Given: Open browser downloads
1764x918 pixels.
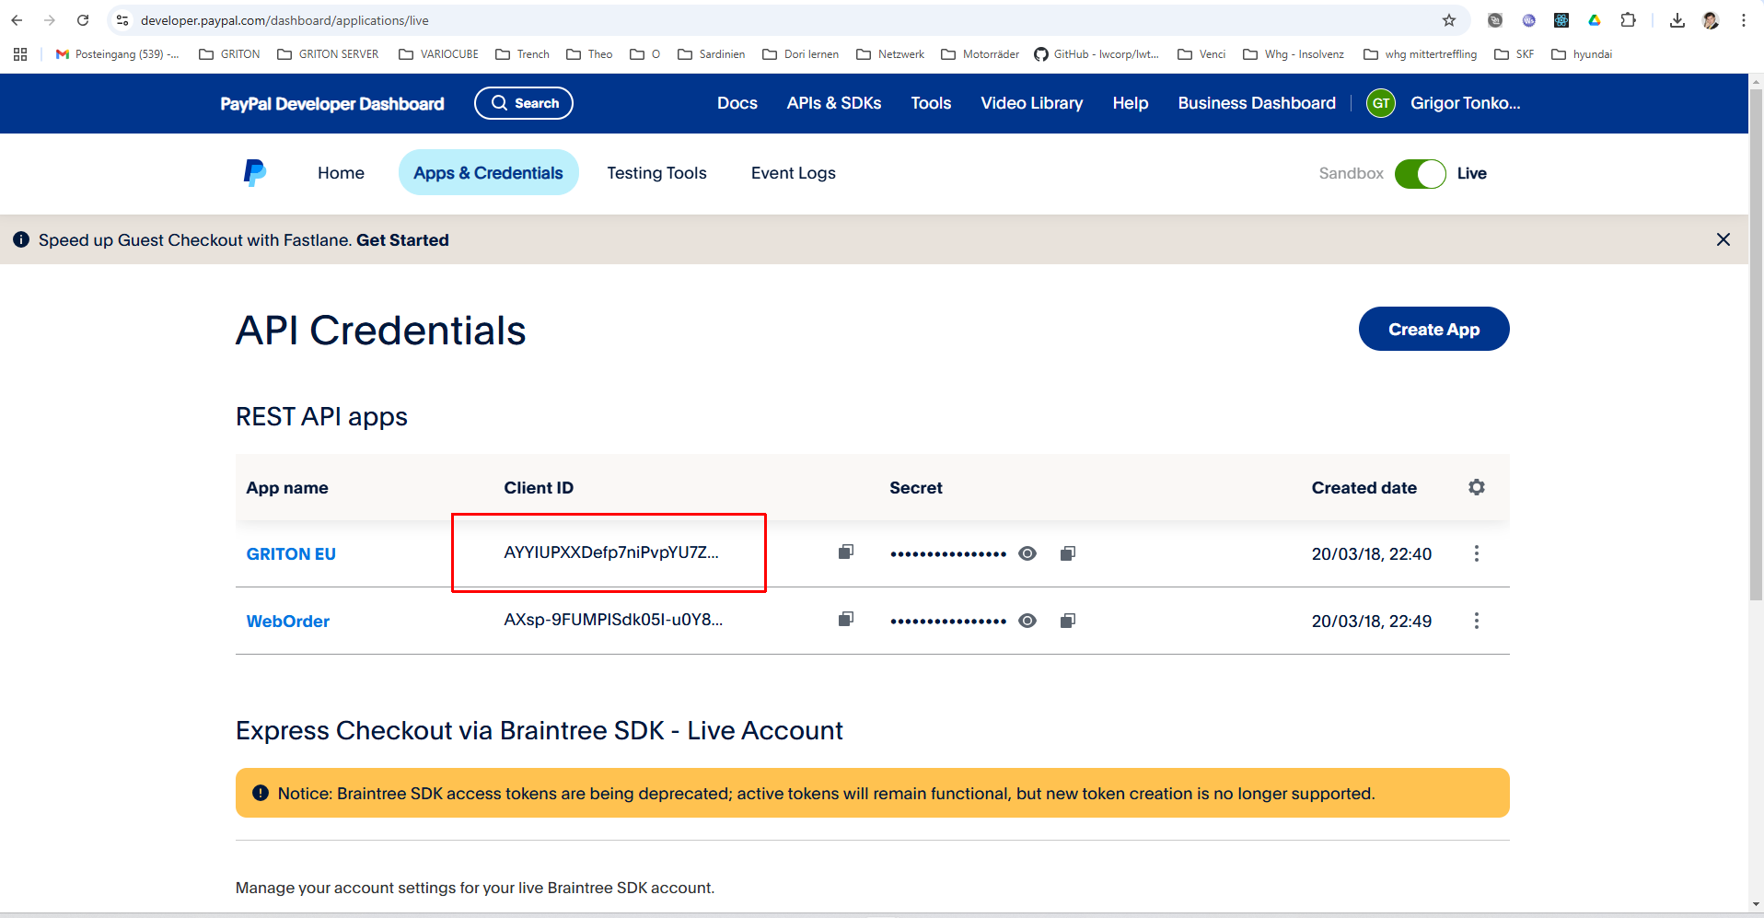Looking at the screenshot, I should pos(1677,20).
